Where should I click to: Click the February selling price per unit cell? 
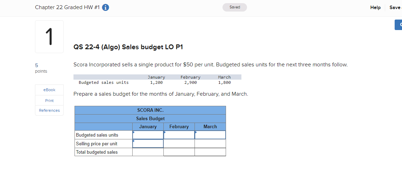click(x=179, y=144)
